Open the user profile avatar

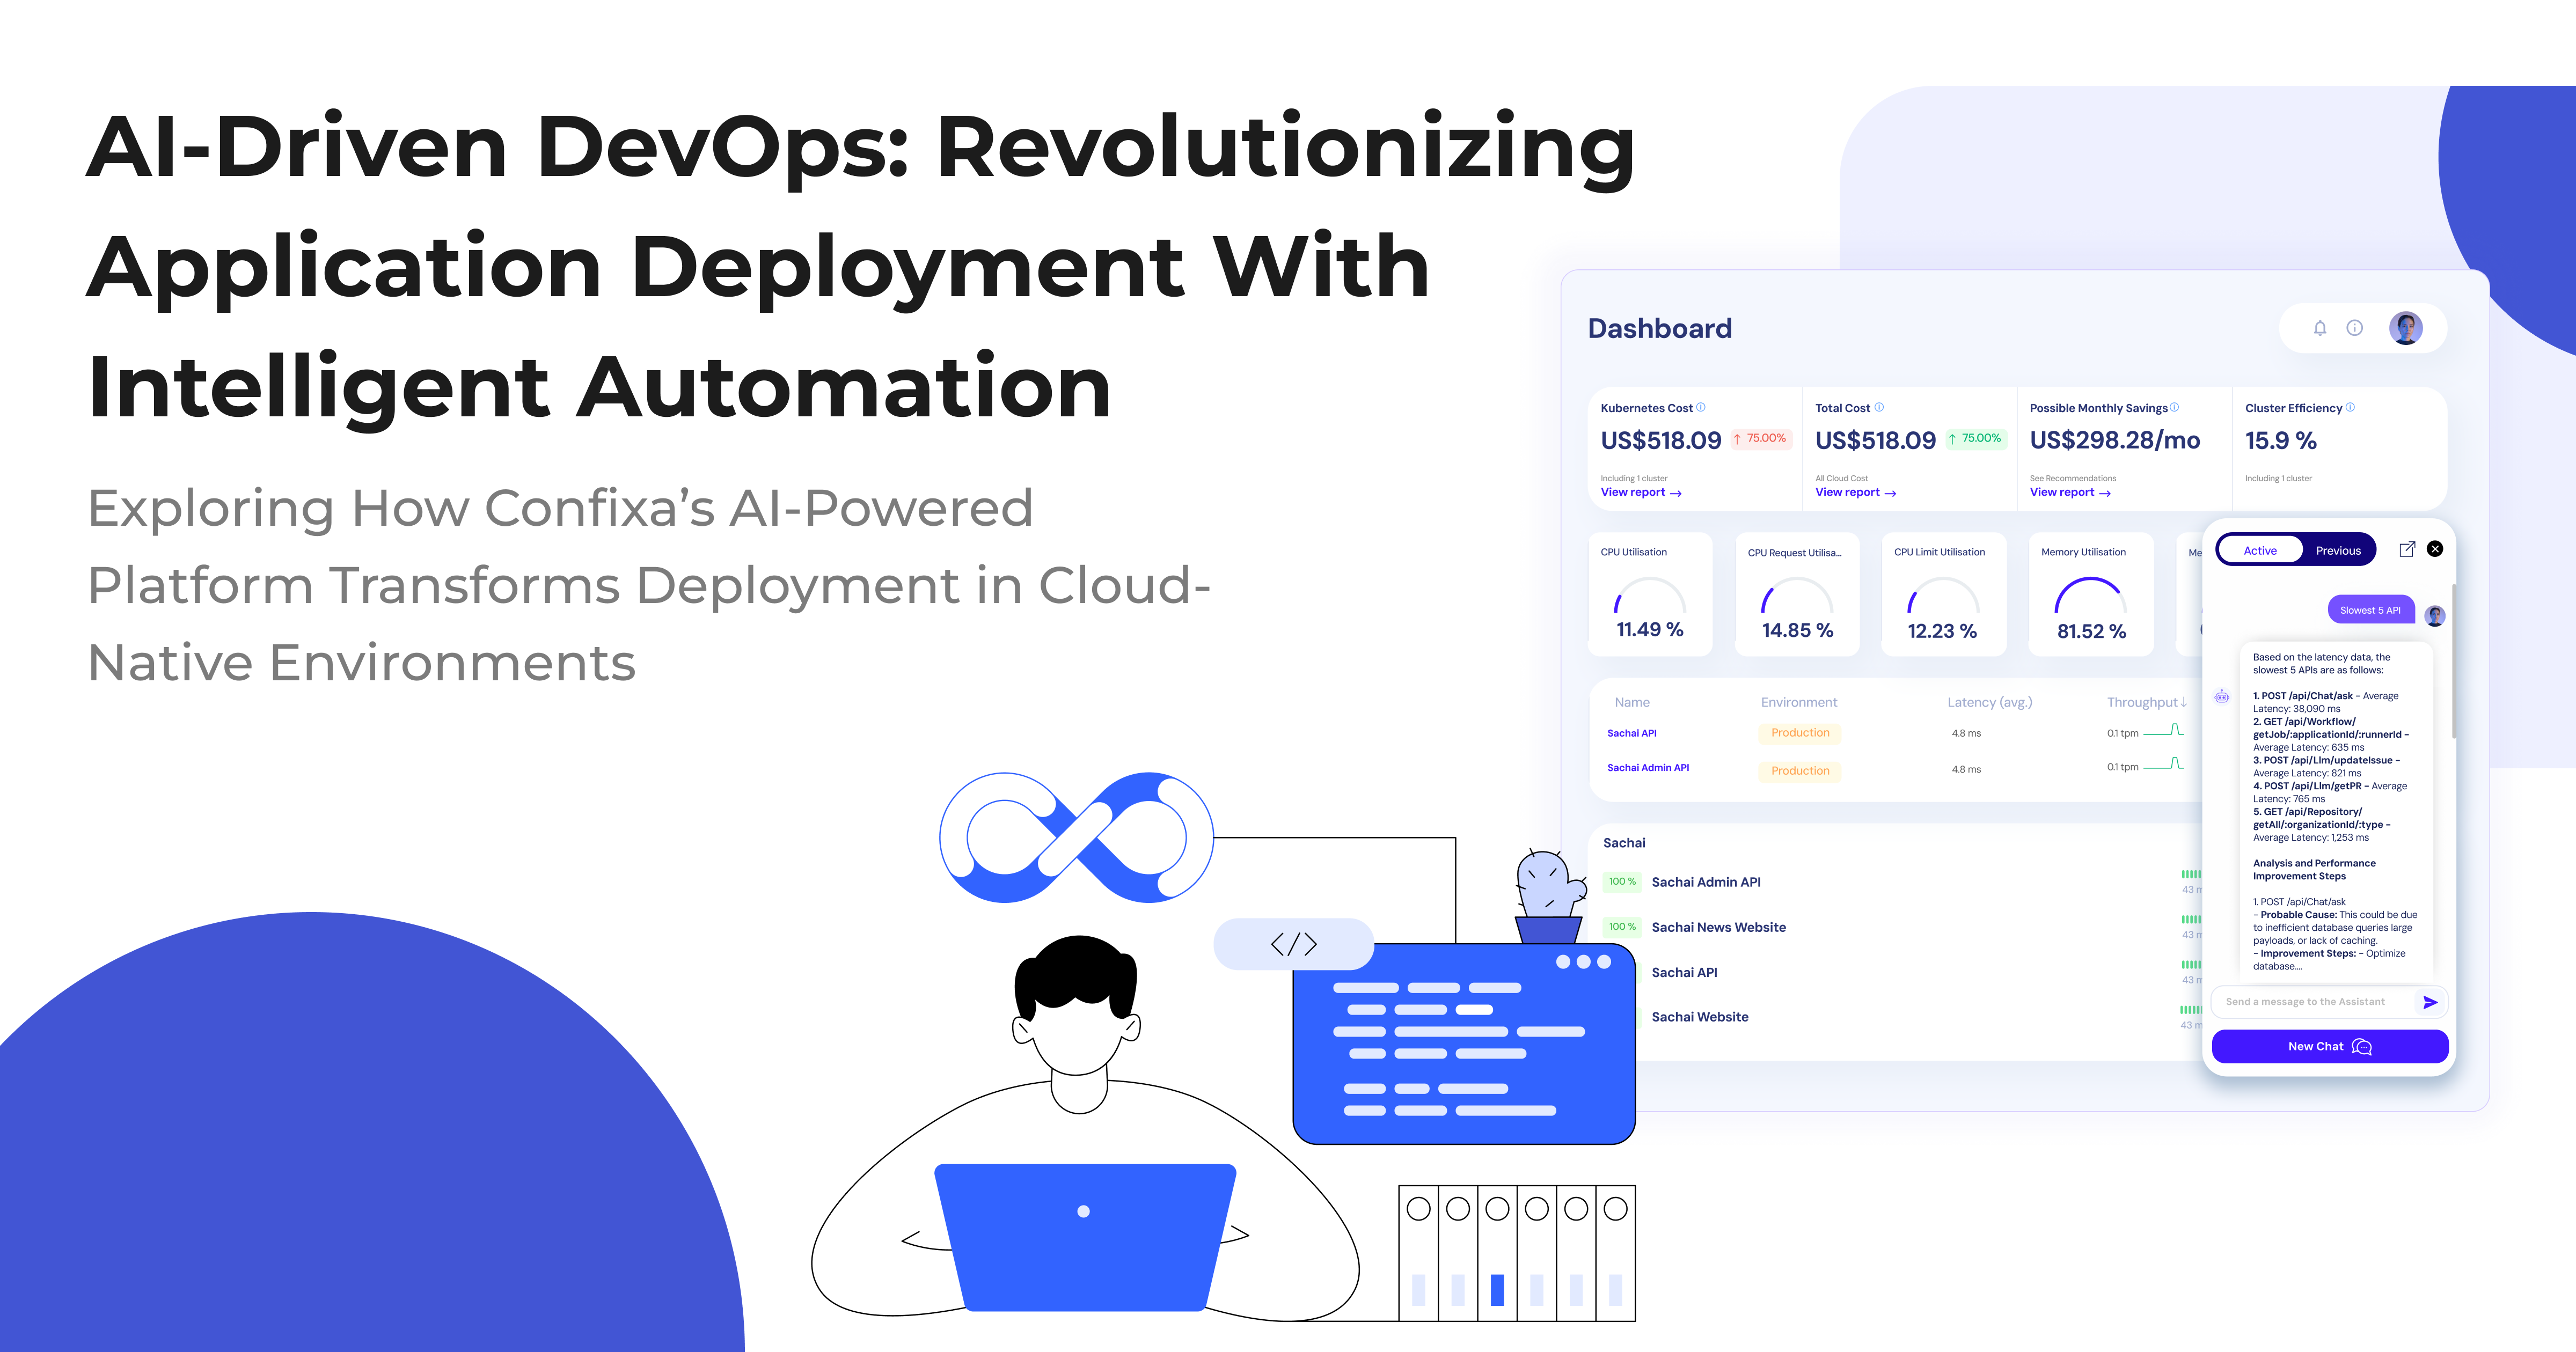2405,328
